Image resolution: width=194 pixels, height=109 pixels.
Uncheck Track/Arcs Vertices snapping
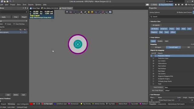153,56
